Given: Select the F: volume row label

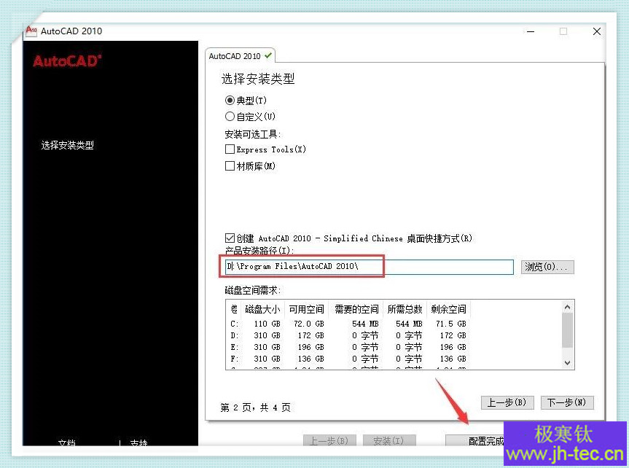Looking at the screenshot, I should (234, 359).
